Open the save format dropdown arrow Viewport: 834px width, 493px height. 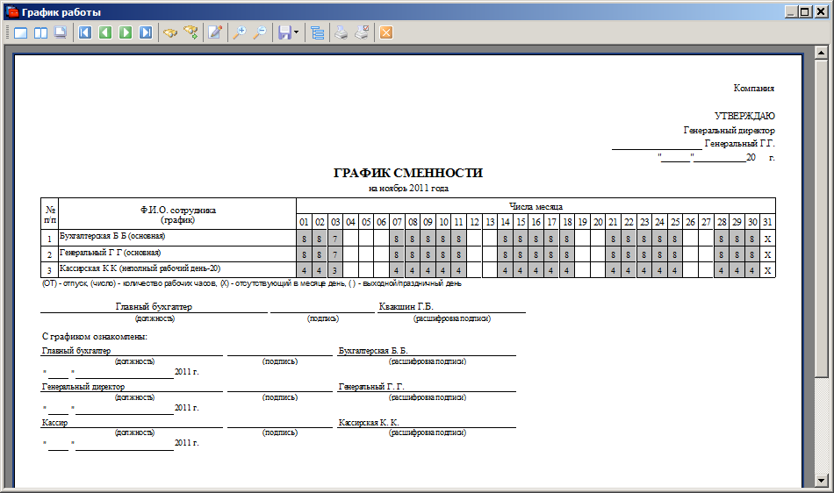296,33
